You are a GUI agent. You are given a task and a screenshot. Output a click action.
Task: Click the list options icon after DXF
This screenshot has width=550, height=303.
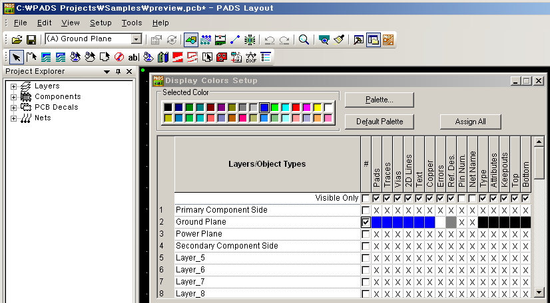(266, 57)
